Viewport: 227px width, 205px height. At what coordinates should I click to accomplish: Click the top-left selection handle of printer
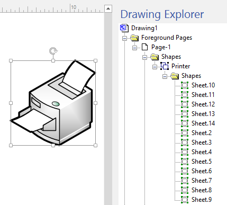point(11,61)
